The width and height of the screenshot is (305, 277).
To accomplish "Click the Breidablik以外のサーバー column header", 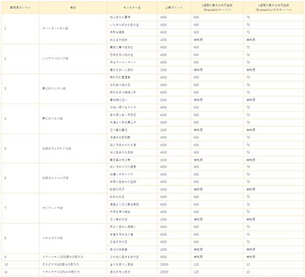I will (273, 8).
